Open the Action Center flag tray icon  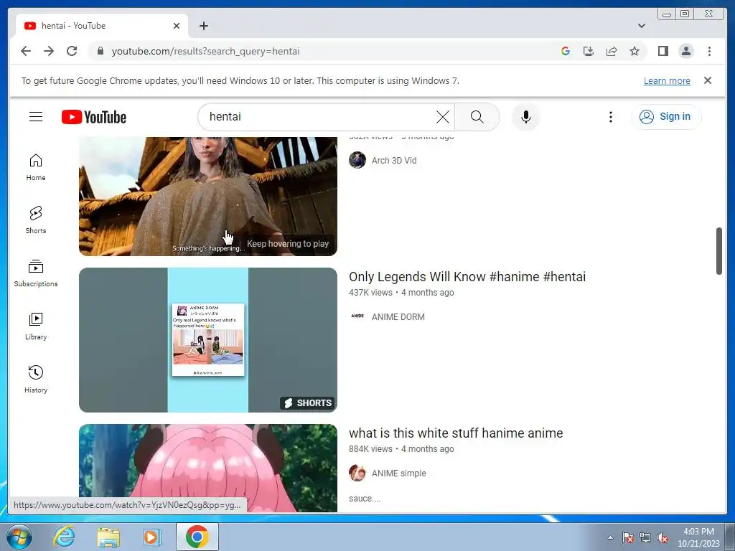627,537
